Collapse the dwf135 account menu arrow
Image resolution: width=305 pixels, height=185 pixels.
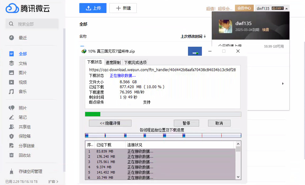point(286,8)
